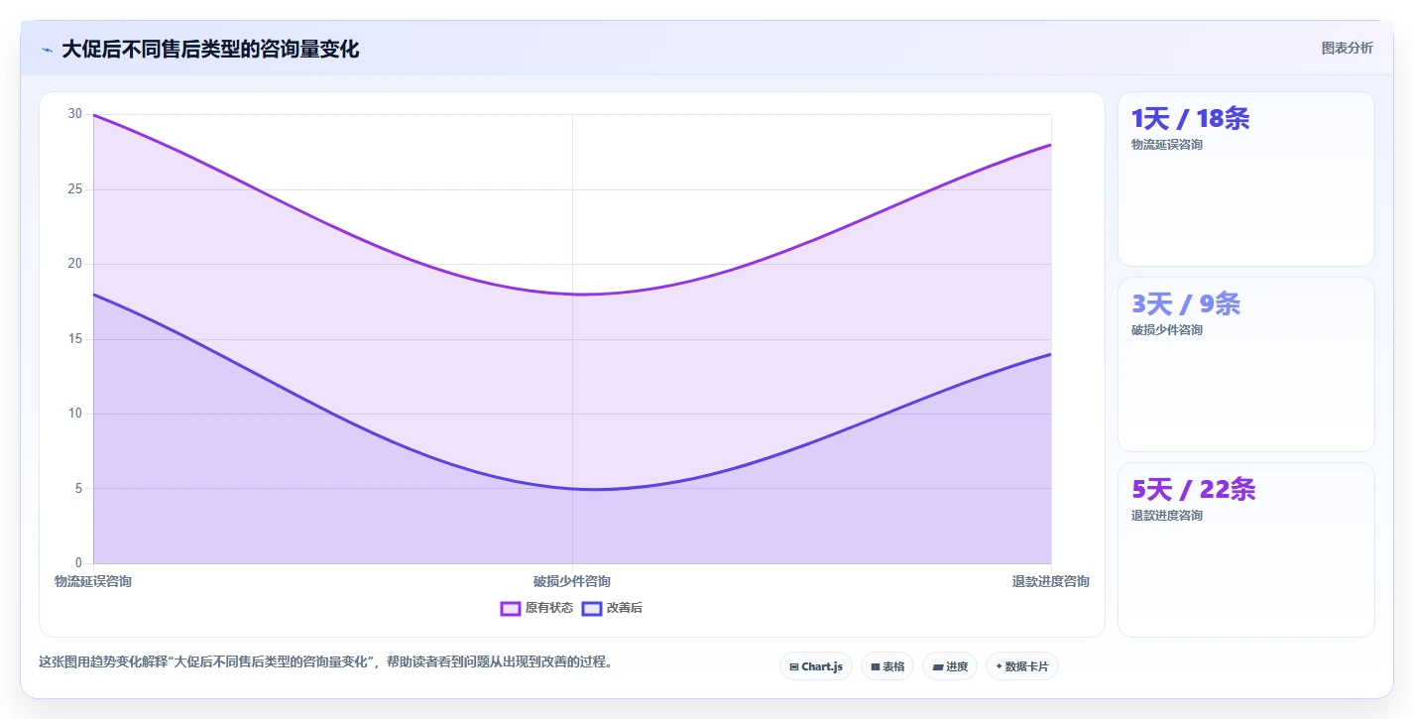This screenshot has width=1414, height=719.
Task: Click the y-axis value 25
Action: click(x=75, y=188)
